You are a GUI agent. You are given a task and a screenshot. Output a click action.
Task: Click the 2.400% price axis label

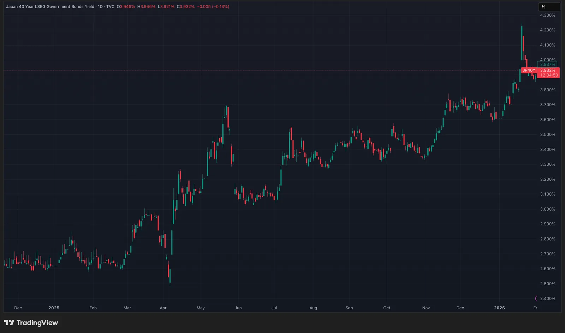click(x=548, y=298)
